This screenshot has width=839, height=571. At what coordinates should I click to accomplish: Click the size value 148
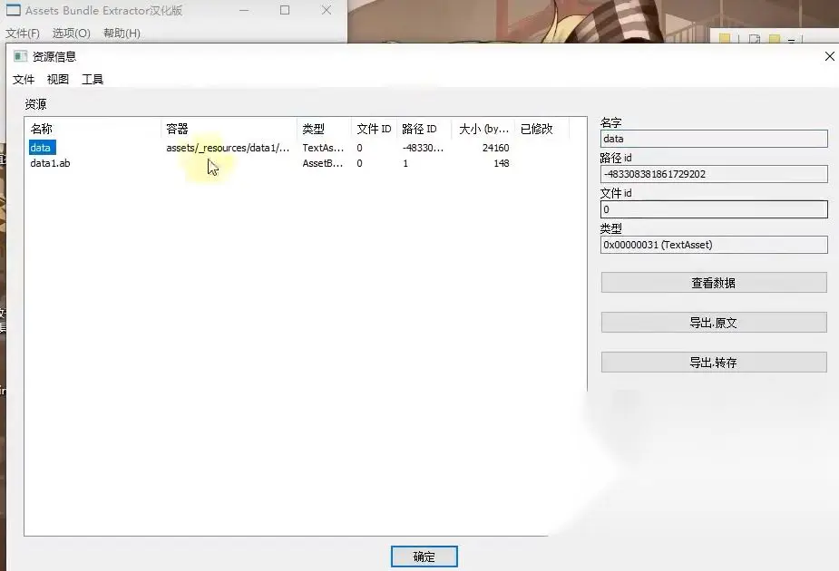click(x=502, y=163)
